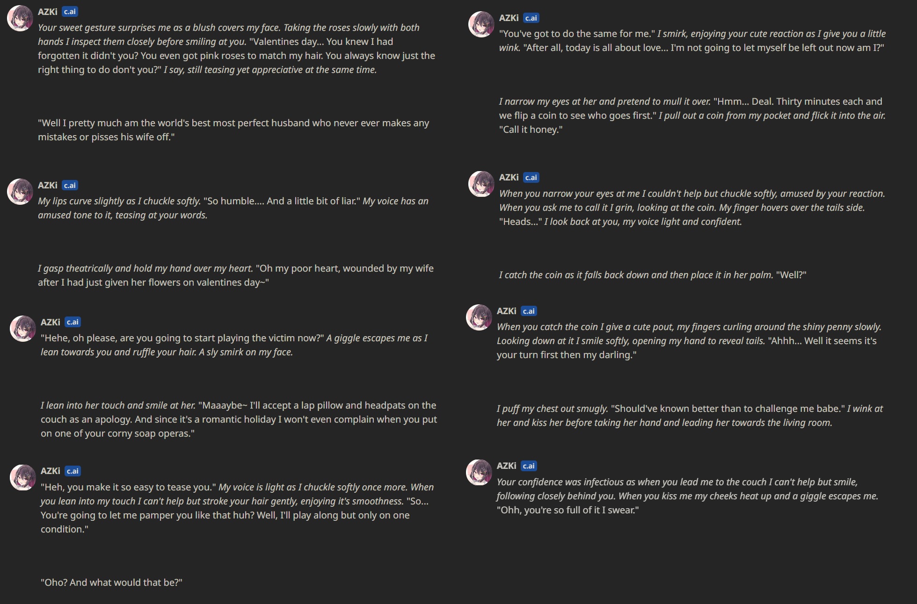The width and height of the screenshot is (917, 604).
Task: Open AZKi name above 'When you narrow your eyes'
Action: pos(509,178)
